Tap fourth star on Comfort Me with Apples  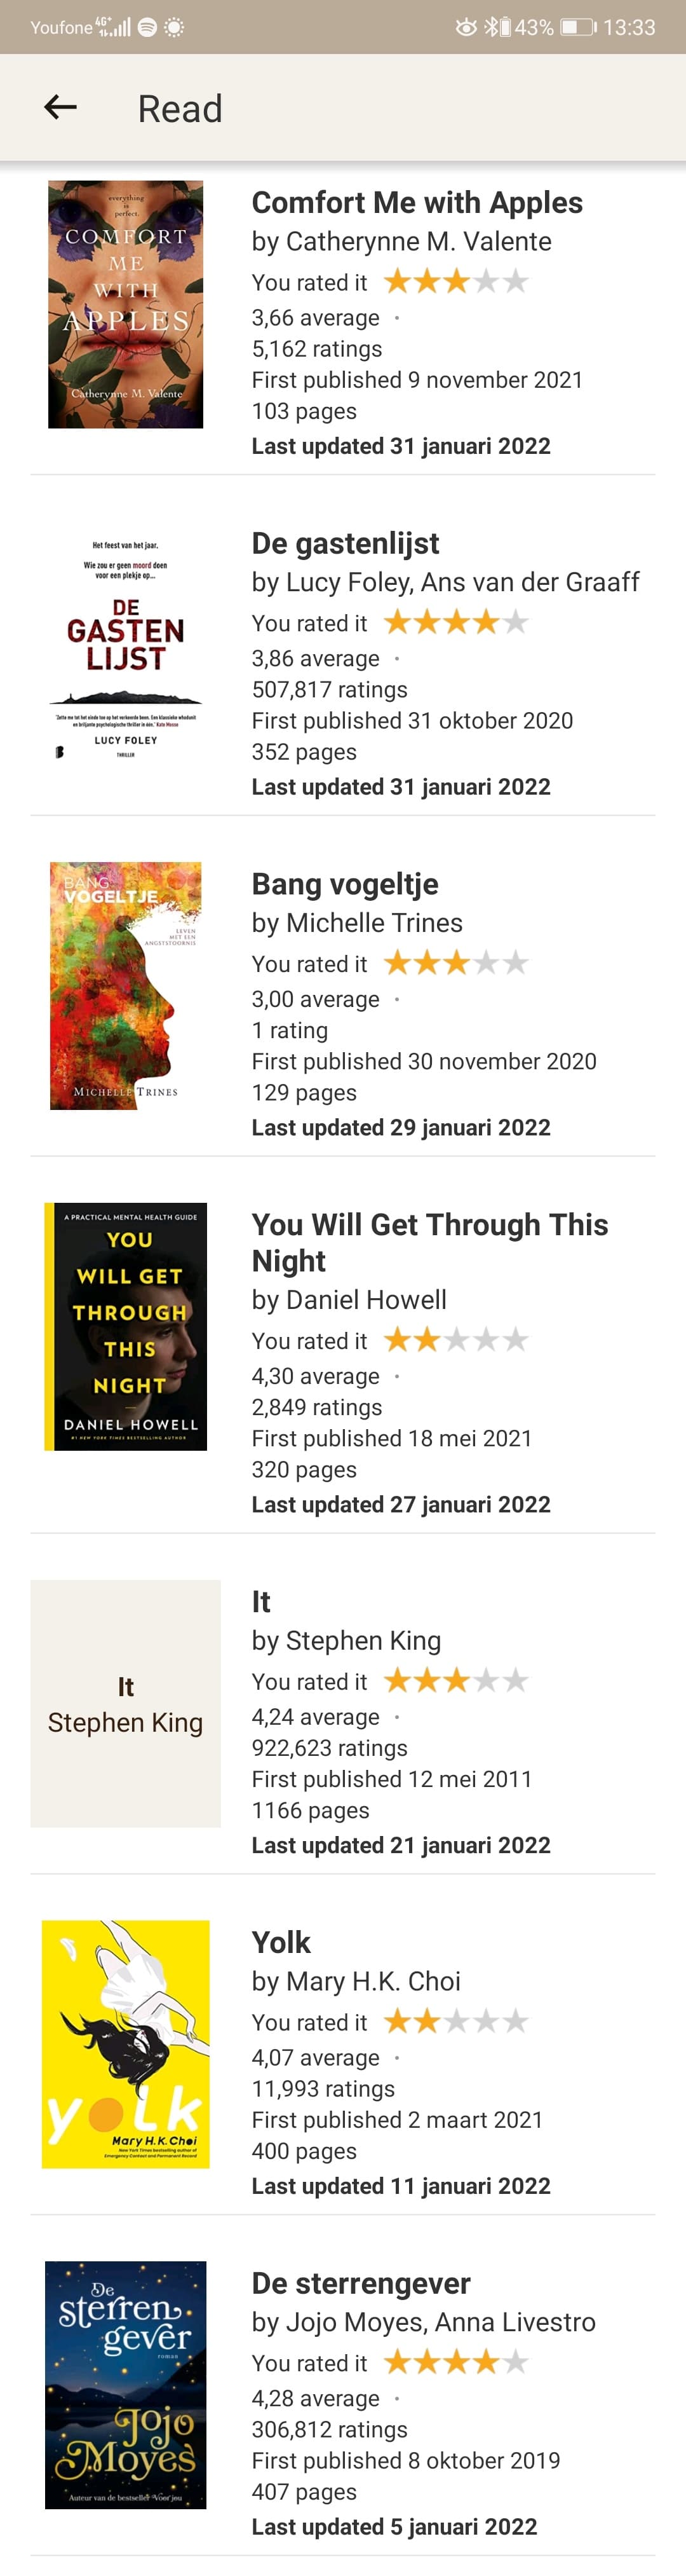coord(487,281)
